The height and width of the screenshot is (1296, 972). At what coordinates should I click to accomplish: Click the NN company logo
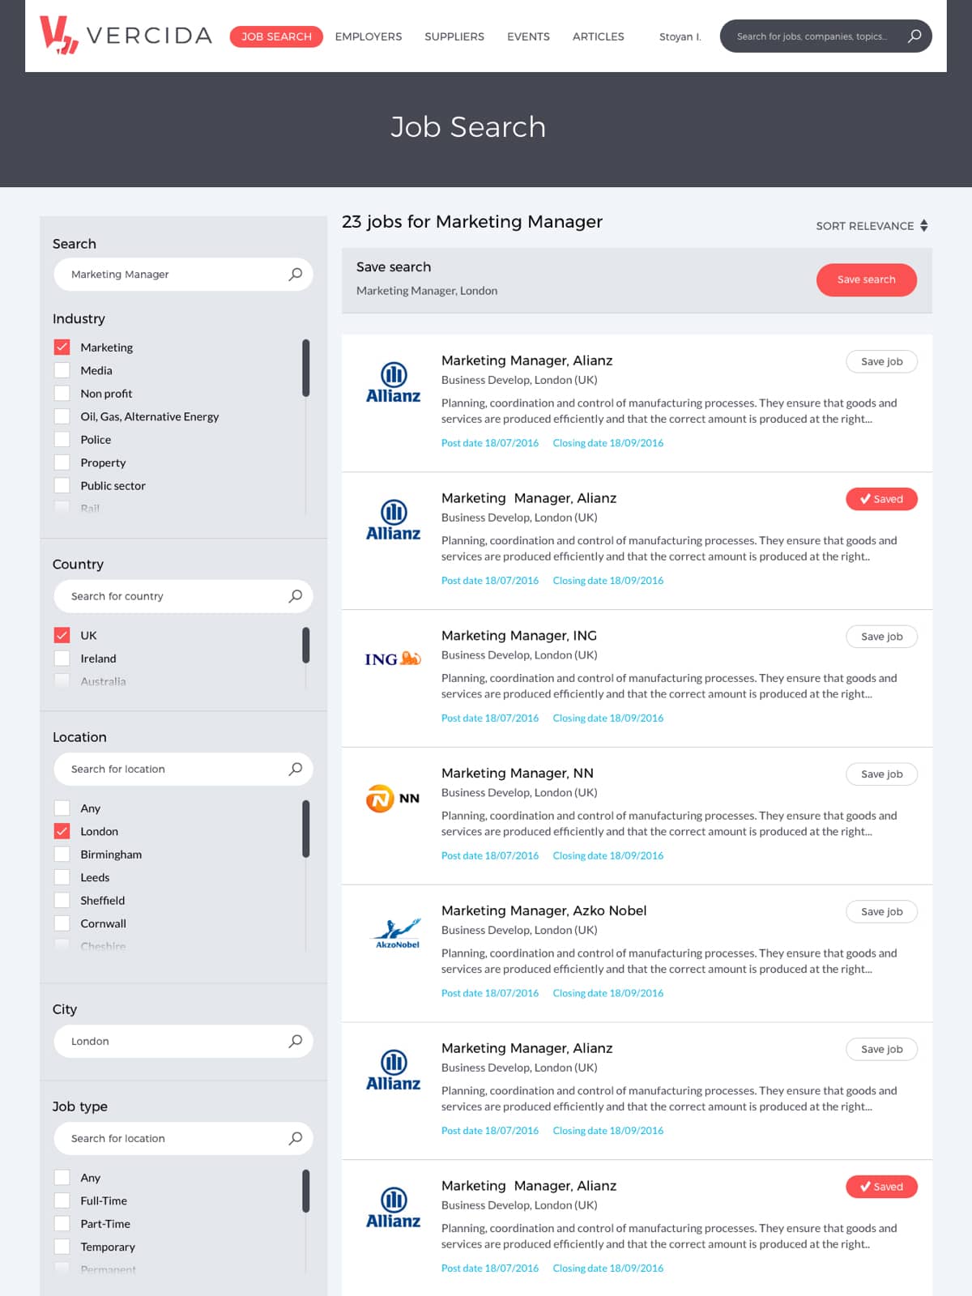click(393, 798)
